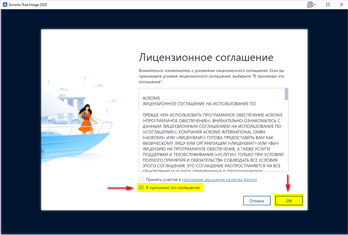
Task: Open the "программе улучшения качества Acronis" link
Action: tap(219, 179)
